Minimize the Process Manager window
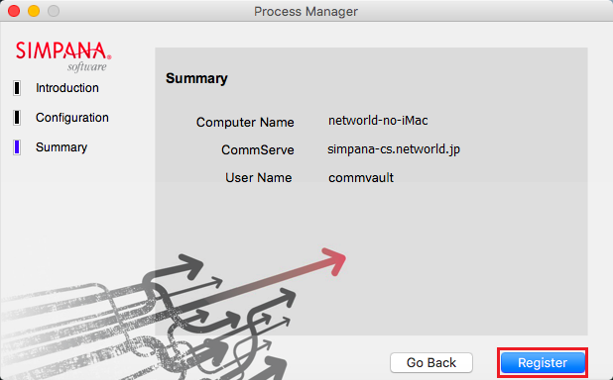The height and width of the screenshot is (380, 613). 34,11
